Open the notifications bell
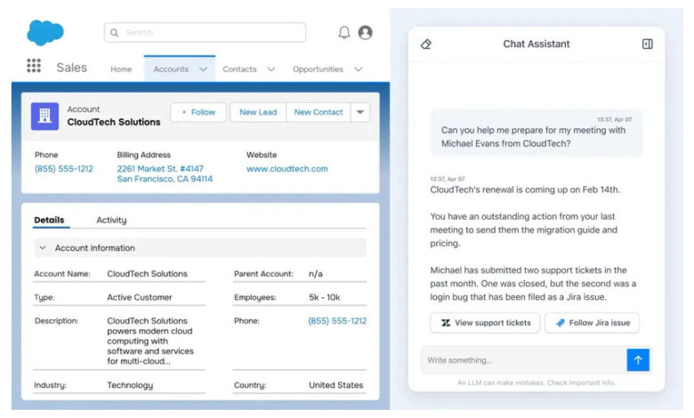The width and height of the screenshot is (694, 418). [344, 33]
